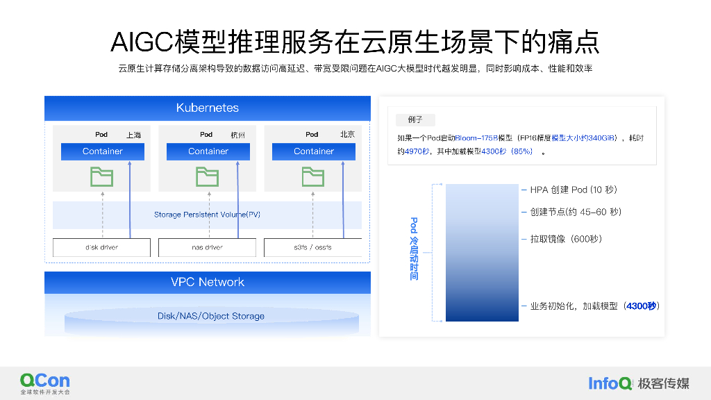
Task: Click the Disk/NAS/Object Storage cylinder
Action: pyautogui.click(x=211, y=318)
